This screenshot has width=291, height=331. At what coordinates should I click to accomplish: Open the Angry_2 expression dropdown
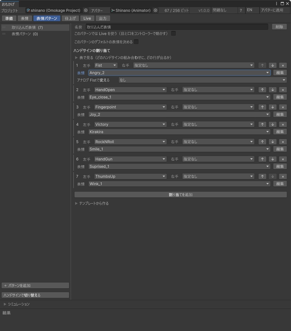179,73
